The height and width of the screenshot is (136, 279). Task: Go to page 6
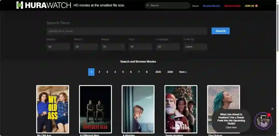131,72
